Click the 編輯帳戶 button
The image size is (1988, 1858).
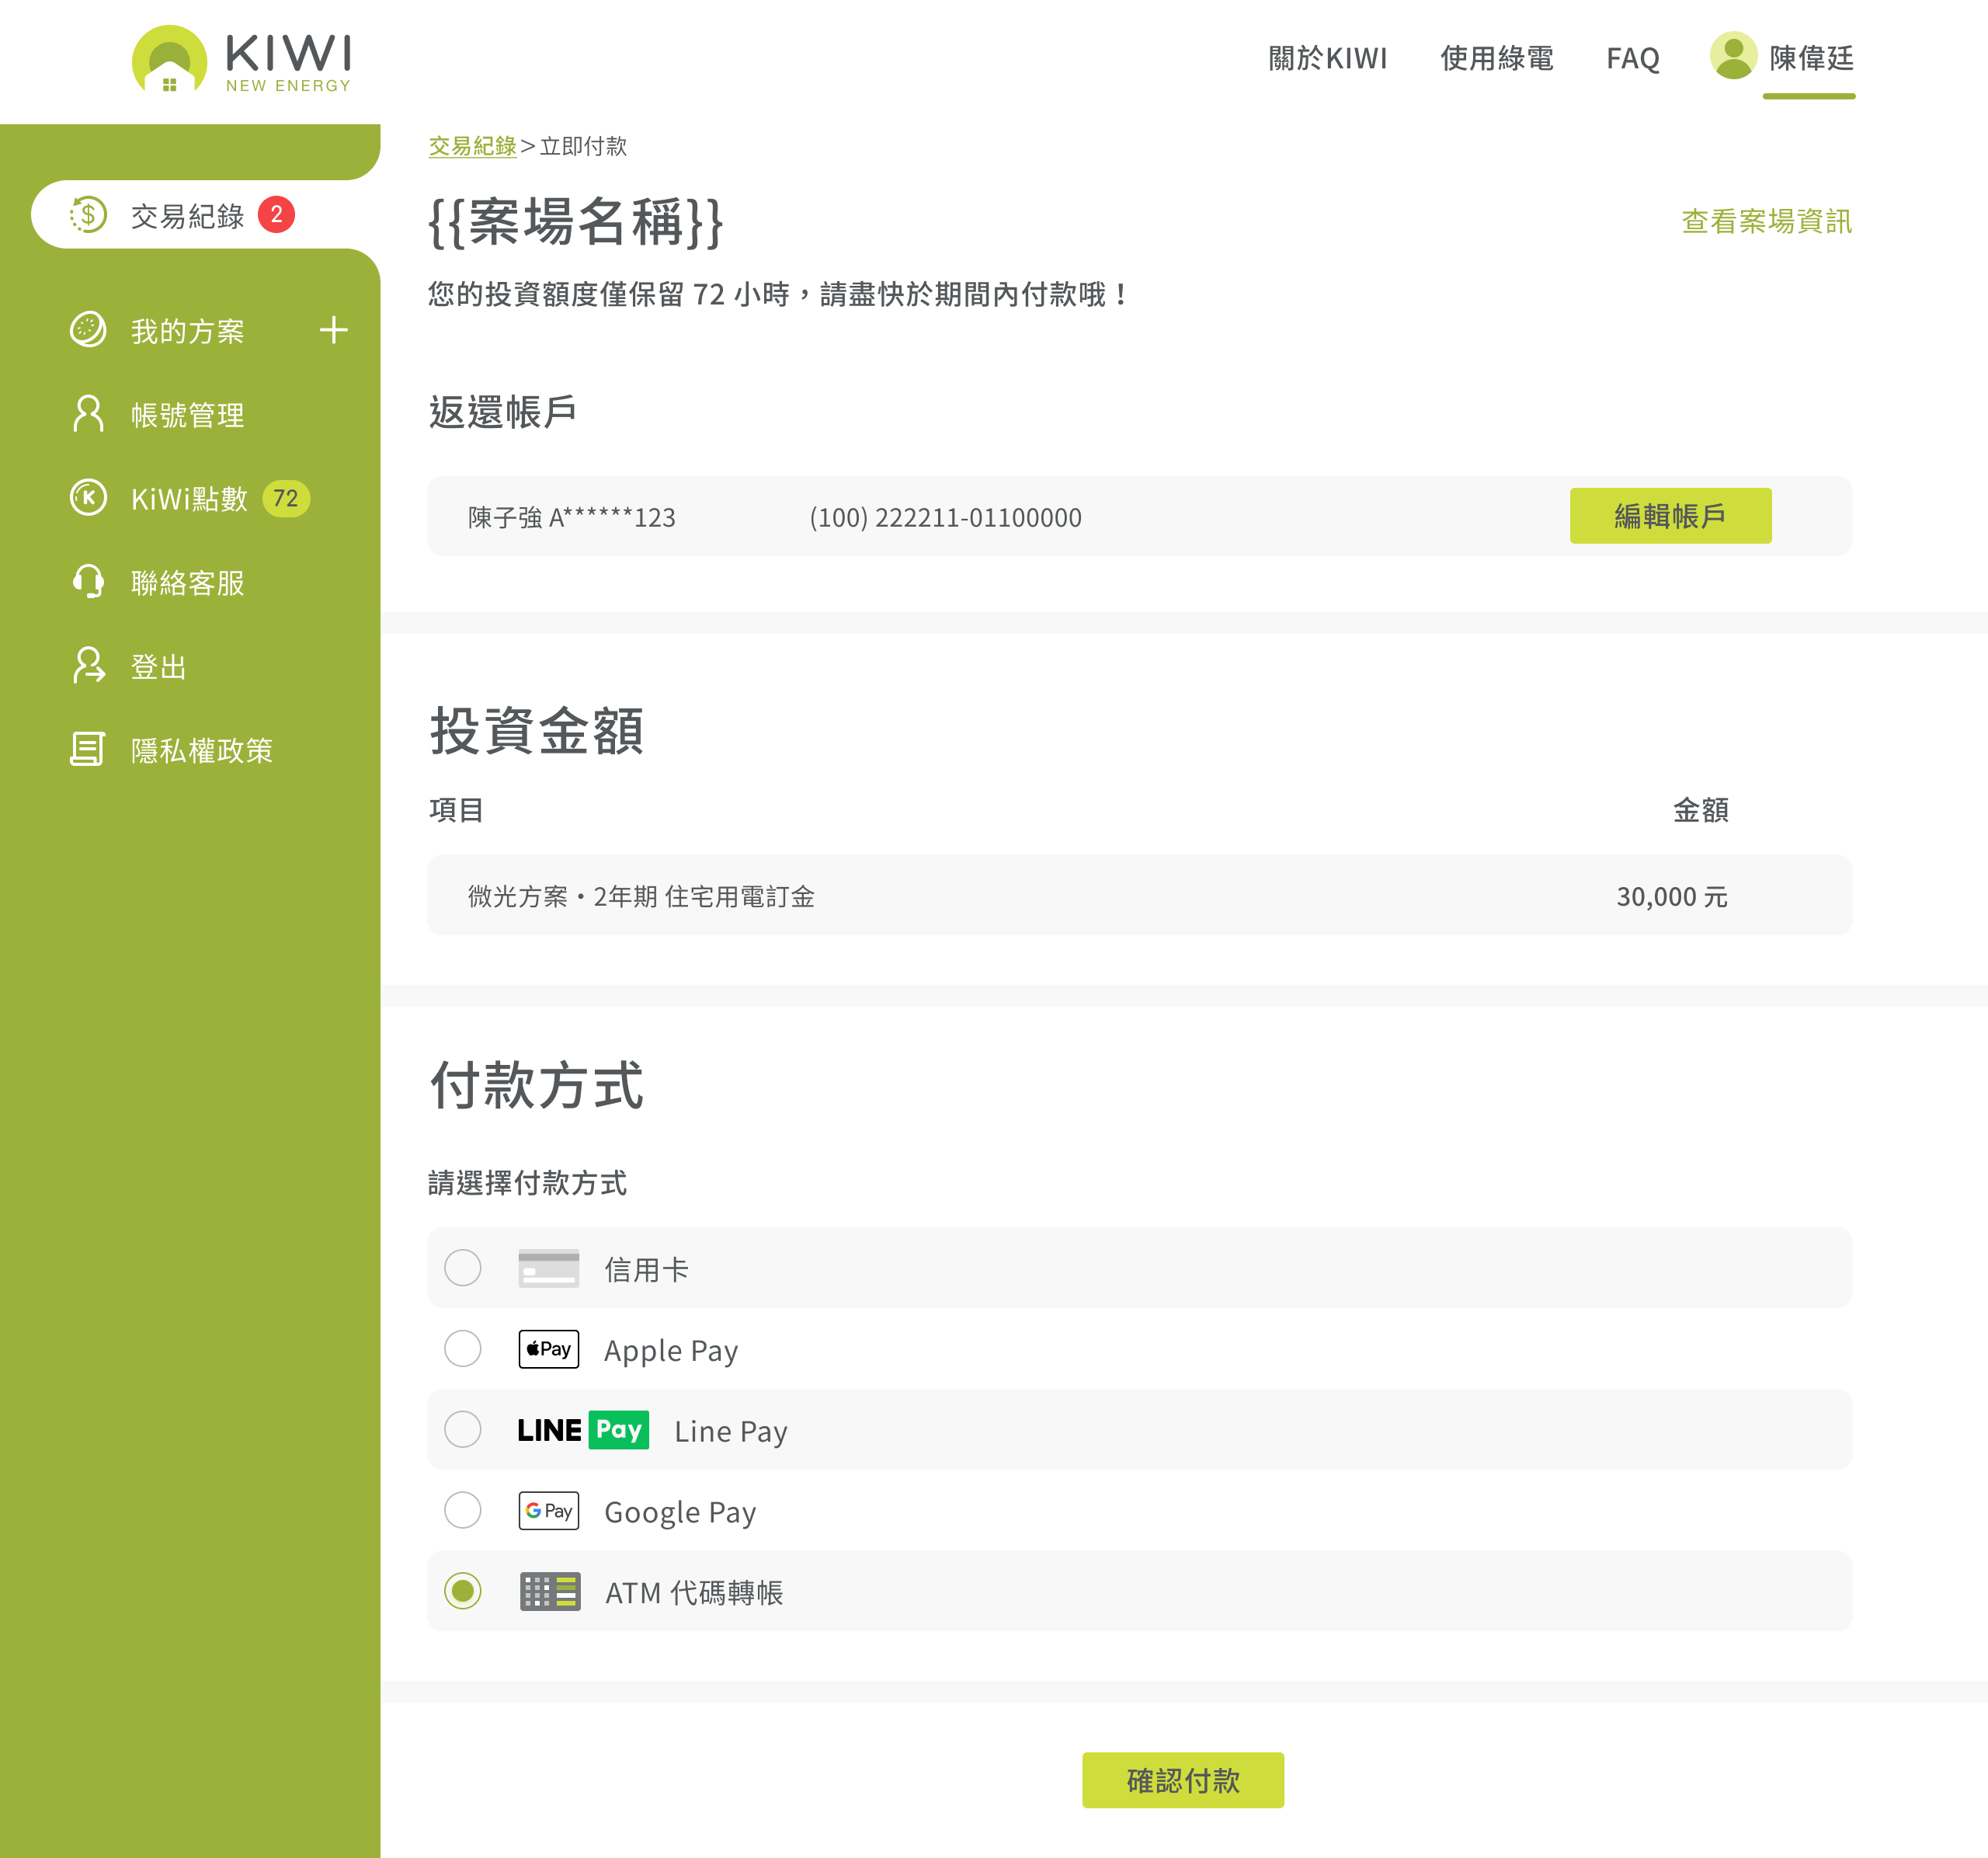coord(1670,516)
